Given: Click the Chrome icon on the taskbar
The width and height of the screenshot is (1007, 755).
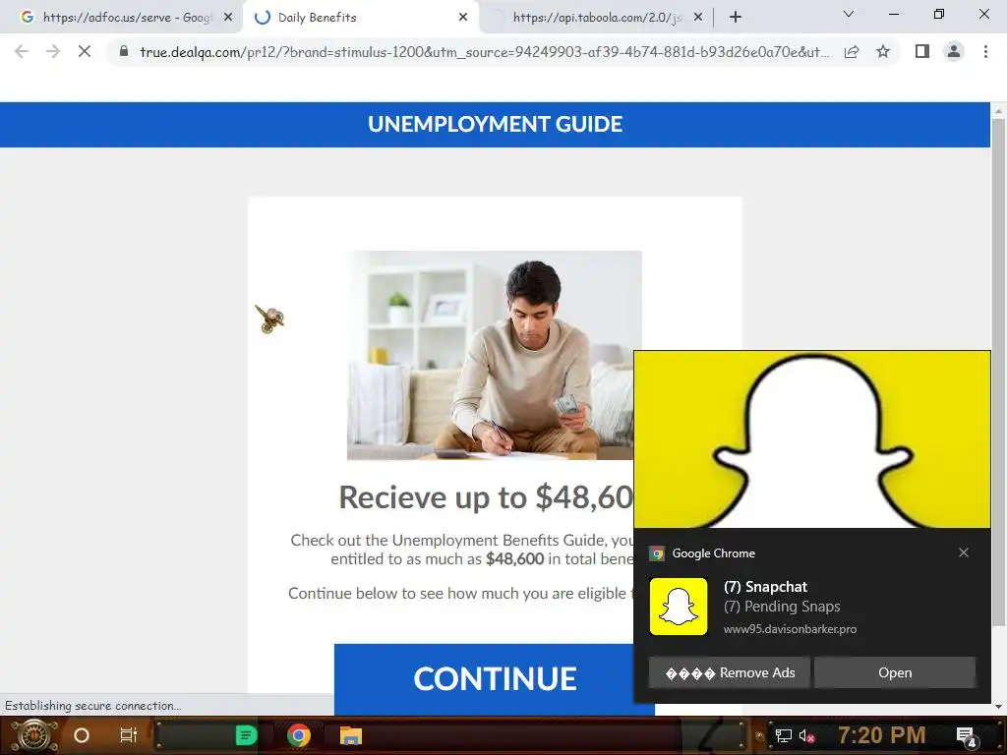Looking at the screenshot, I should 299,735.
